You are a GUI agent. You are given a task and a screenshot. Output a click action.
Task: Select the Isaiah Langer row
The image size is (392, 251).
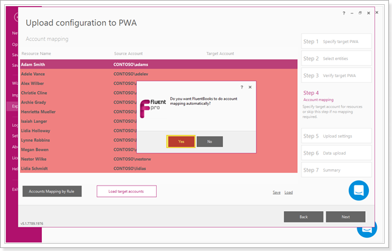(x=78, y=121)
